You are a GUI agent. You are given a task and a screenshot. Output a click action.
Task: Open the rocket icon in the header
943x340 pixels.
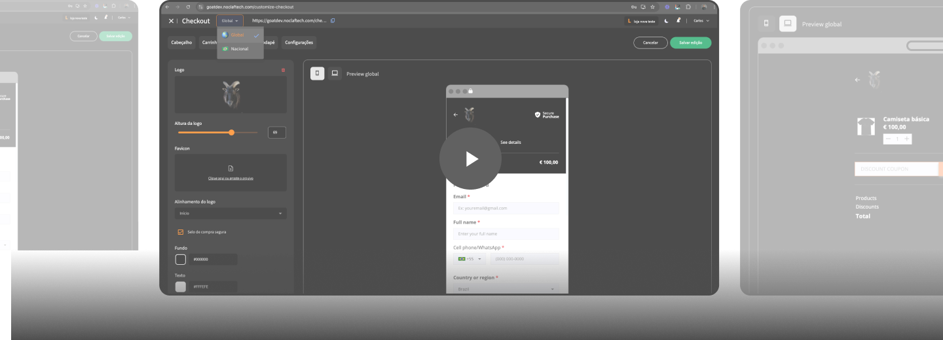coord(678,21)
